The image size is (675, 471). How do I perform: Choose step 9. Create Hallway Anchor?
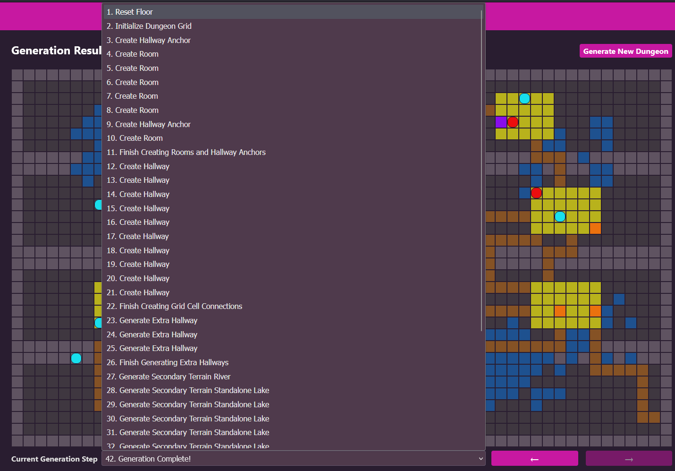tap(293, 124)
